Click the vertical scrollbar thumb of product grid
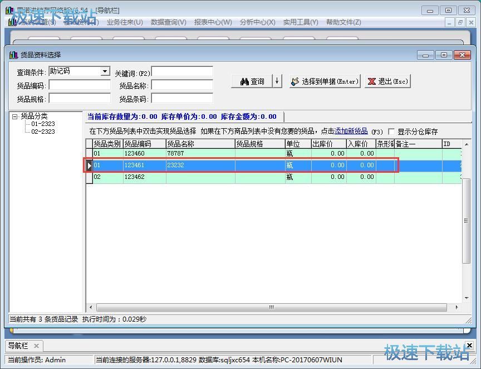This screenshot has width=481, height=369. pyautogui.click(x=467, y=221)
